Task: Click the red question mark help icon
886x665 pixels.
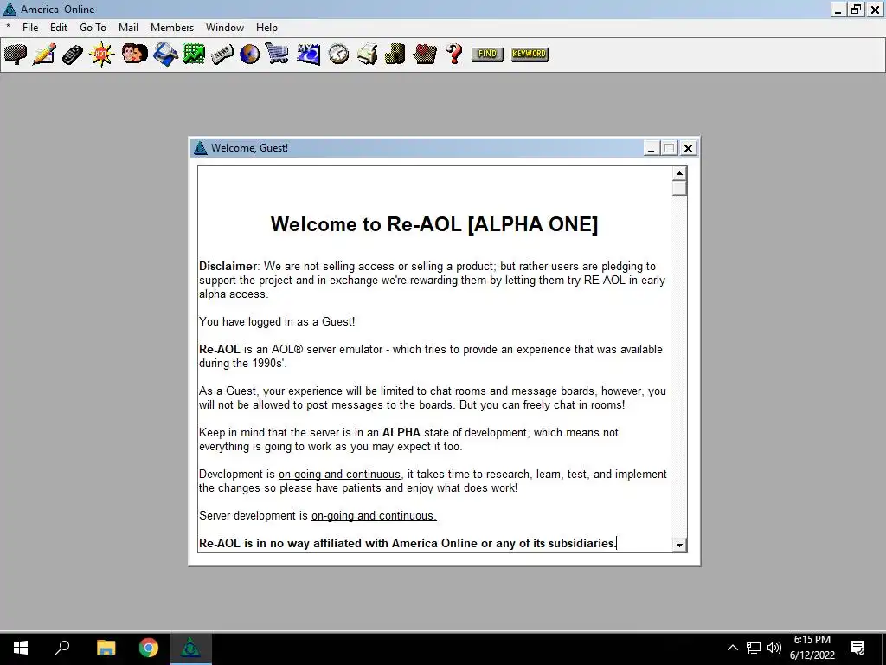Action: pyautogui.click(x=454, y=55)
